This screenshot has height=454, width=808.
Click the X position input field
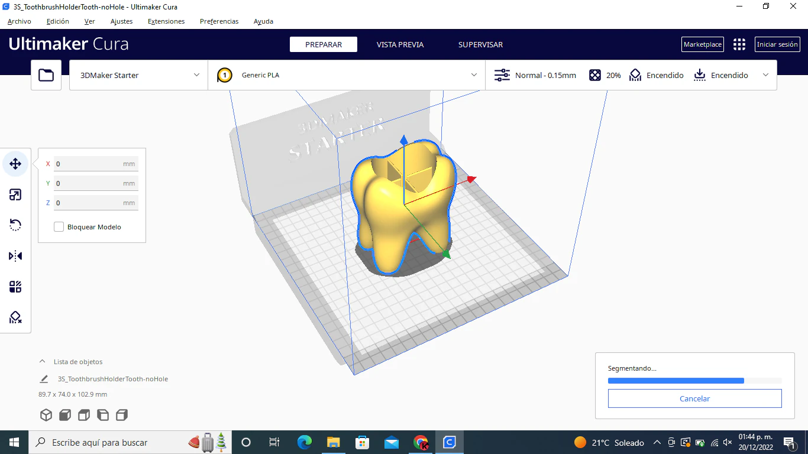pos(96,164)
